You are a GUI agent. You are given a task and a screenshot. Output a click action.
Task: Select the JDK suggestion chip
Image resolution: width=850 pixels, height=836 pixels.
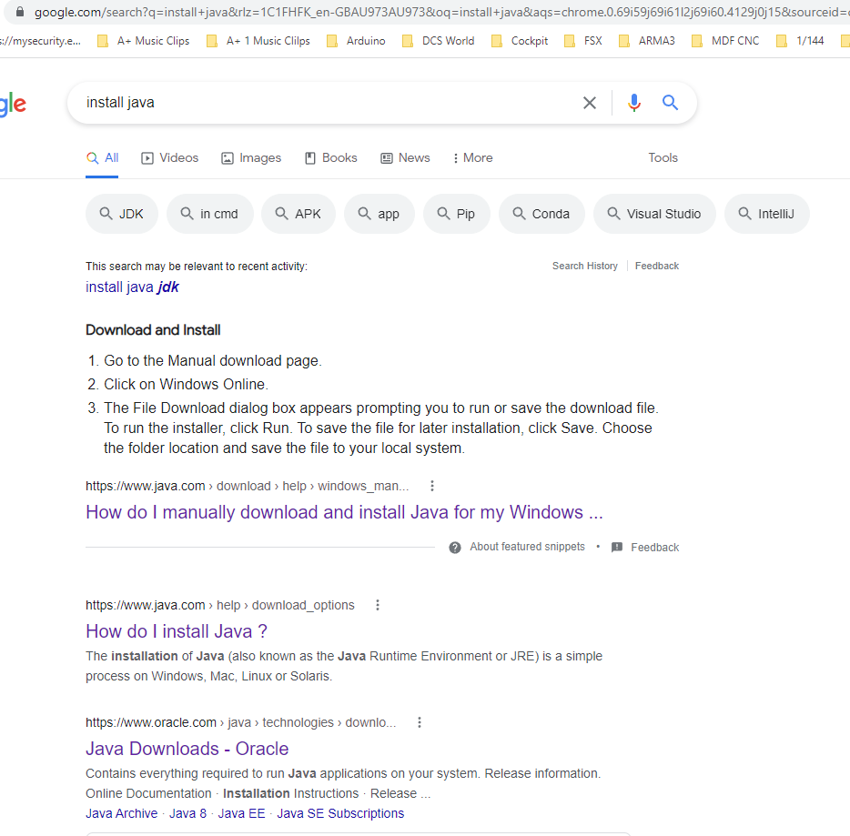[x=122, y=214]
